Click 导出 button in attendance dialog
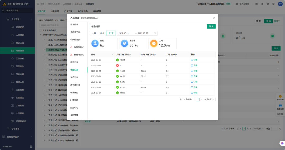The image size is (285, 150). [211, 27]
